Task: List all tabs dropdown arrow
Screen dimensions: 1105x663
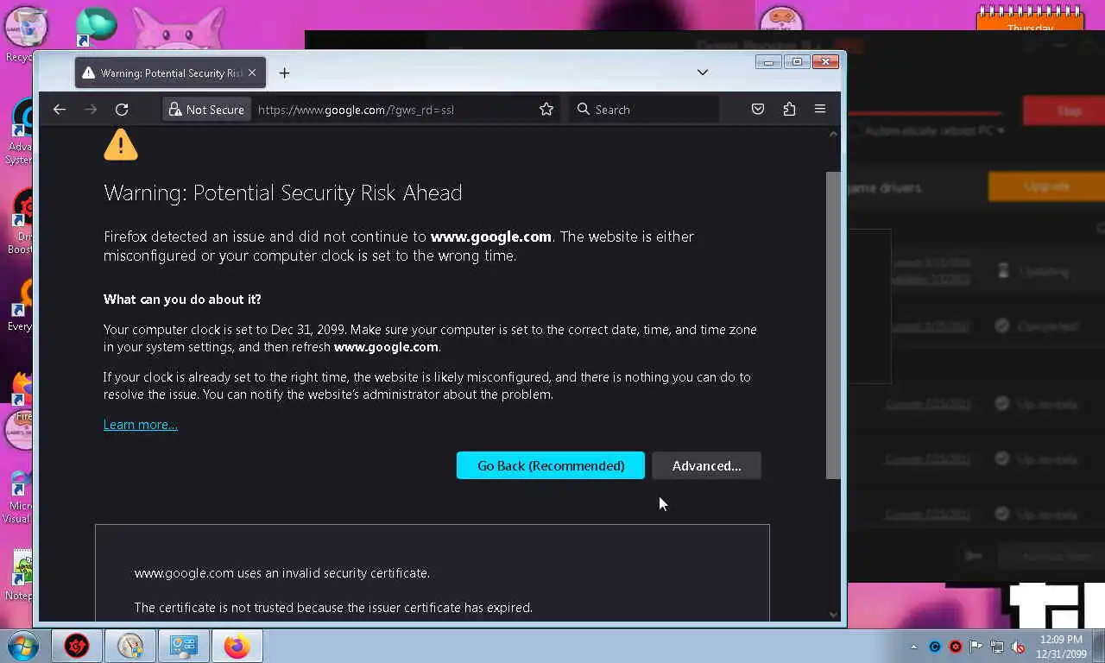Action: coord(703,73)
